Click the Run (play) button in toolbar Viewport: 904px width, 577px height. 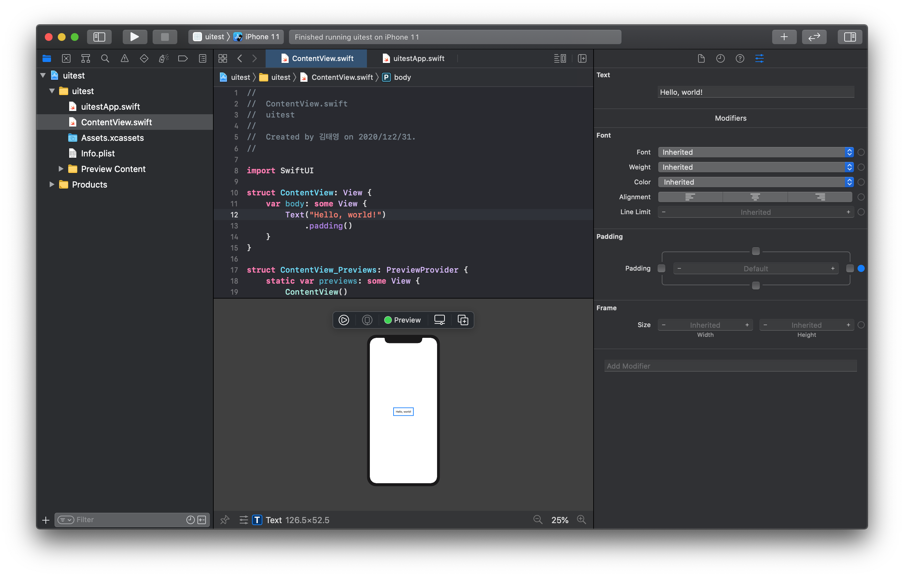(x=134, y=37)
